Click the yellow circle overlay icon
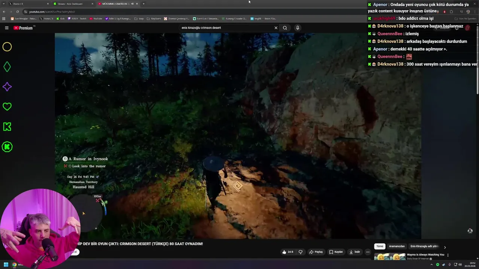Viewport: 479px width, 269px height. pos(7,47)
